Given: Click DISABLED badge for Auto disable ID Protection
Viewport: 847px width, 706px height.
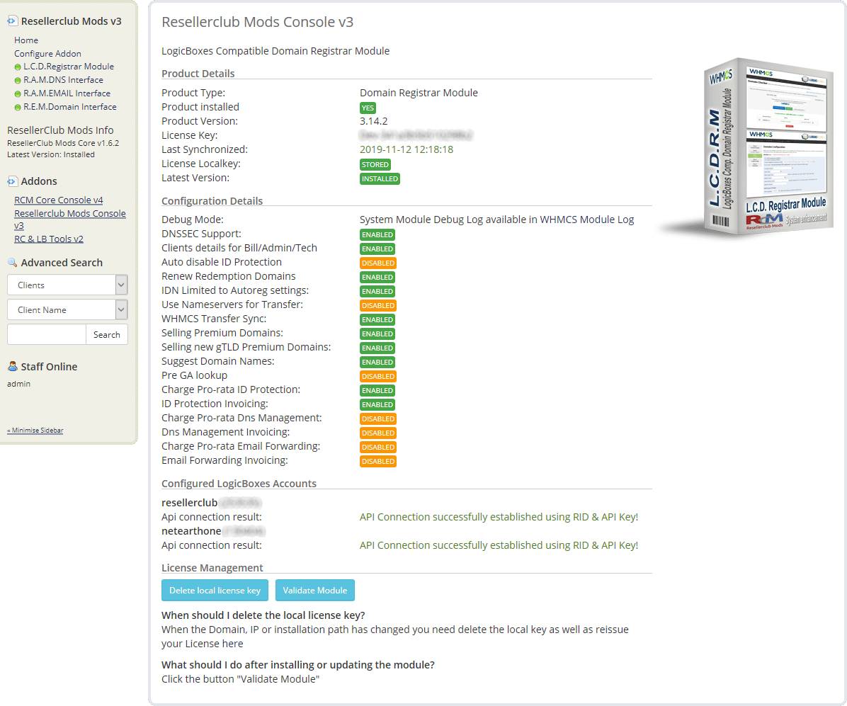Looking at the screenshot, I should [x=378, y=263].
